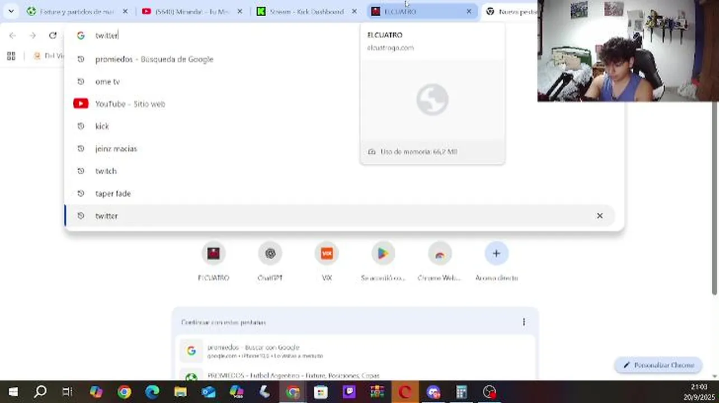Screen dimensions: 719x403
Task: Open Discord from the taskbar
Action: coord(433,392)
